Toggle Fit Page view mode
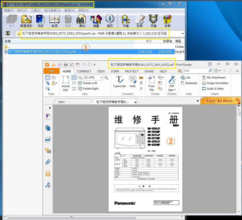 click(x=74, y=78)
